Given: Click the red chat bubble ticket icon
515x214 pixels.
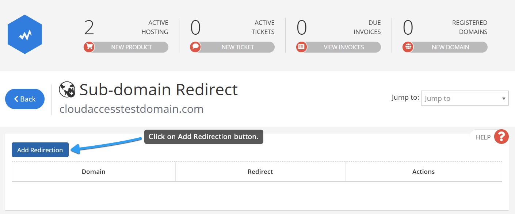Looking at the screenshot, I should coord(195,47).
